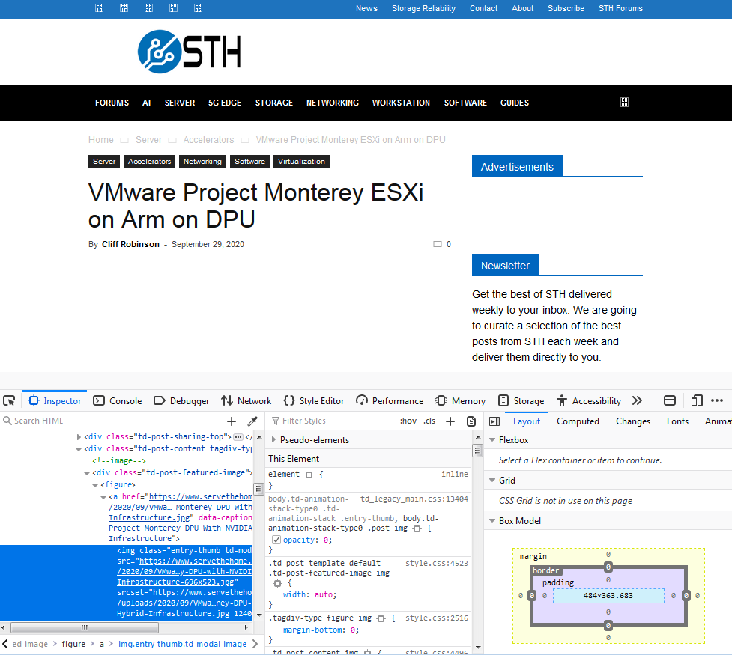732x655 pixels.
Task: Collapse the td-post-featured-image div node
Action: pos(87,473)
